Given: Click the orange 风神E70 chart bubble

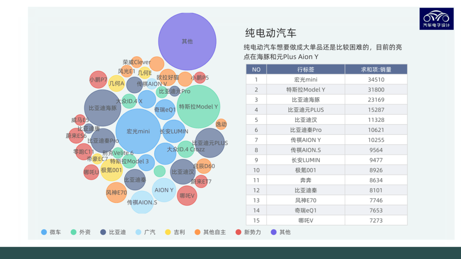Looking at the screenshot, I should 117,193.
